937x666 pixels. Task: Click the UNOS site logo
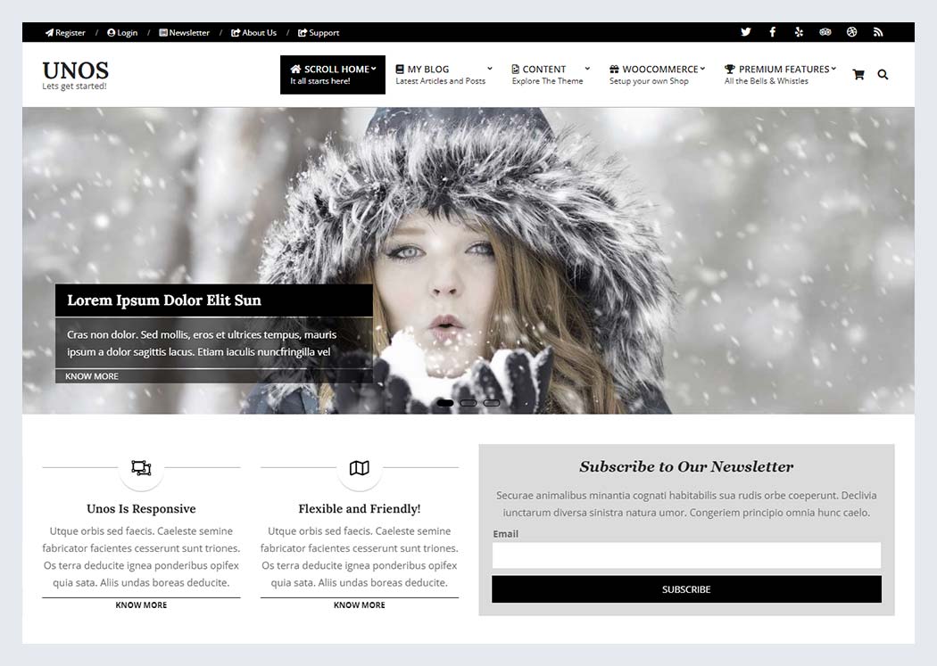pyautogui.click(x=75, y=70)
